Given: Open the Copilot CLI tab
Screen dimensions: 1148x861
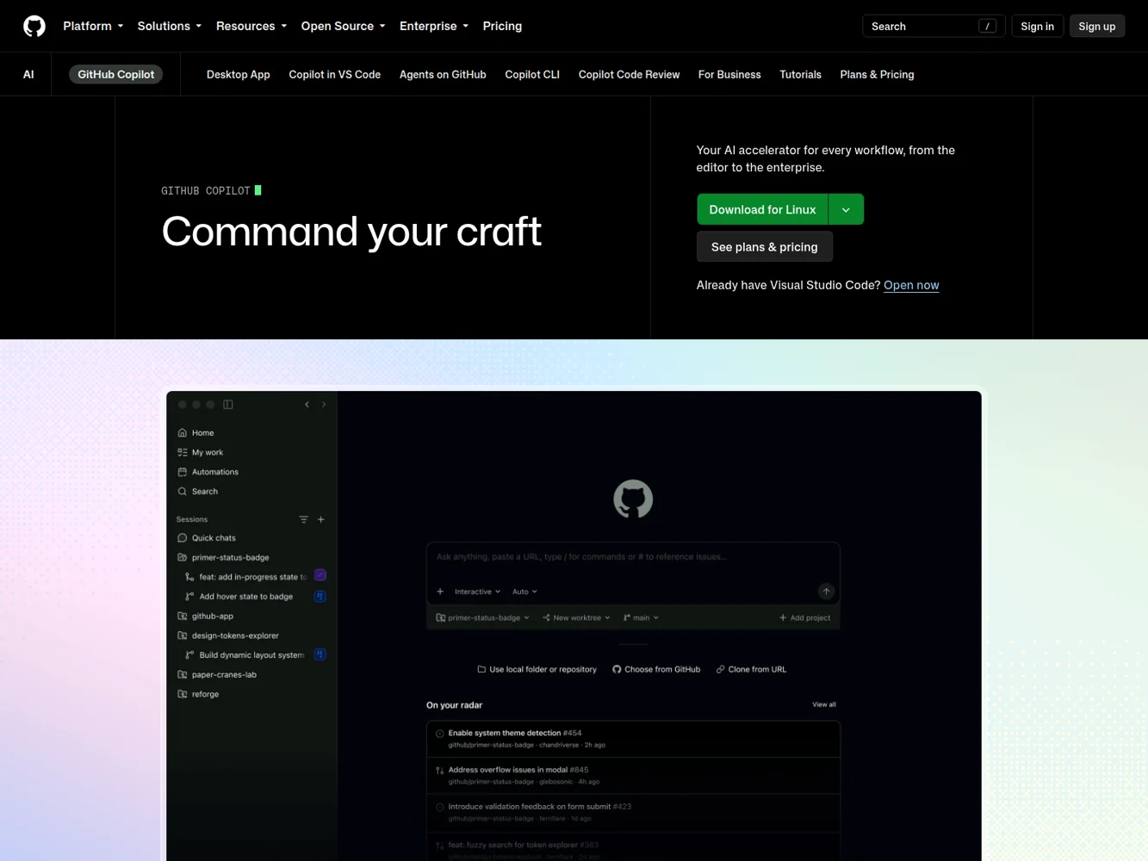Looking at the screenshot, I should [x=532, y=74].
